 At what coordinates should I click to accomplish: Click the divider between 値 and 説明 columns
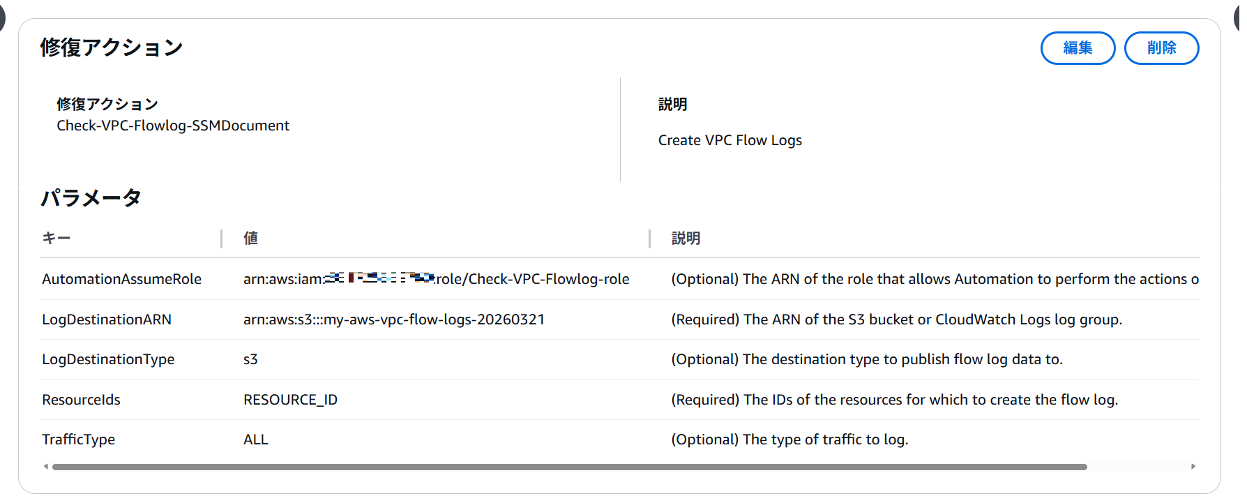pos(649,239)
